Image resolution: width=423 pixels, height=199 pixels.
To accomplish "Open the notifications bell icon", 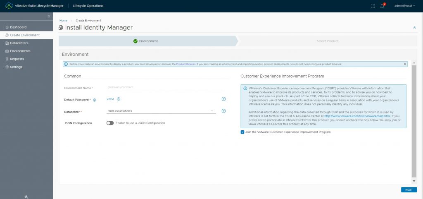I will [x=383, y=6].
